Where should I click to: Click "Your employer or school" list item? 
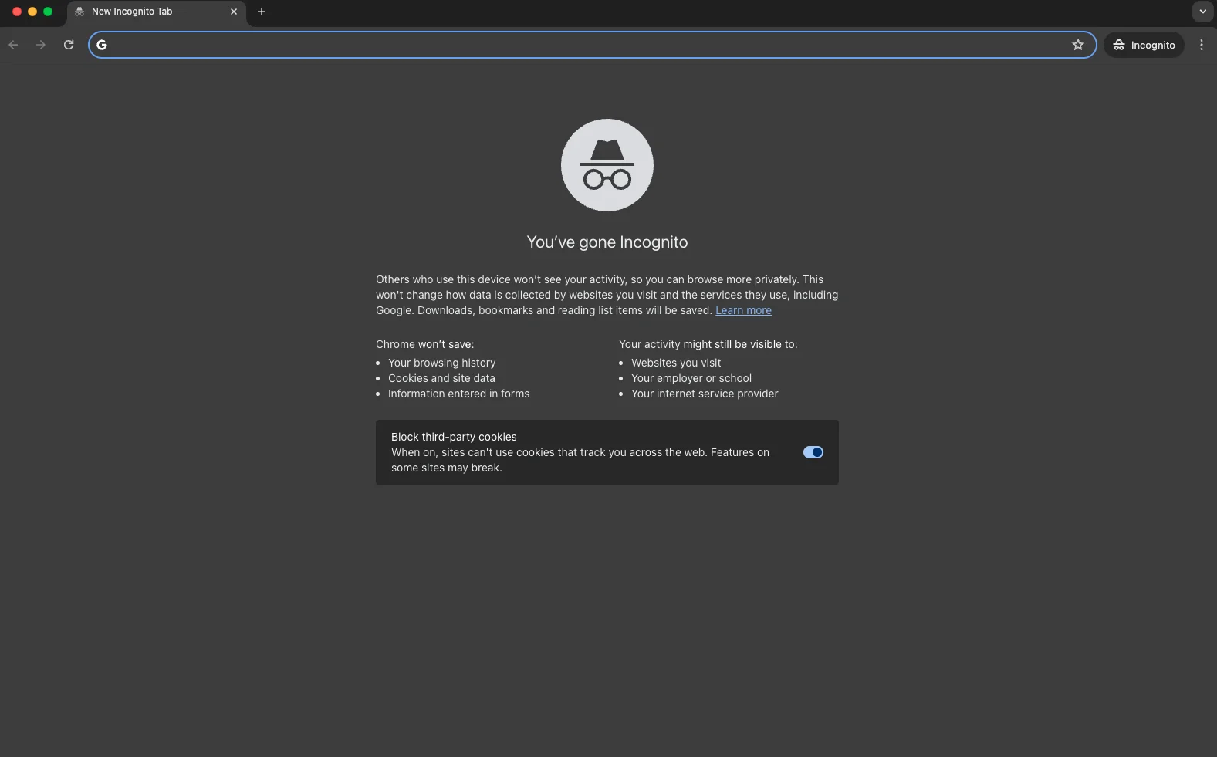tap(691, 378)
